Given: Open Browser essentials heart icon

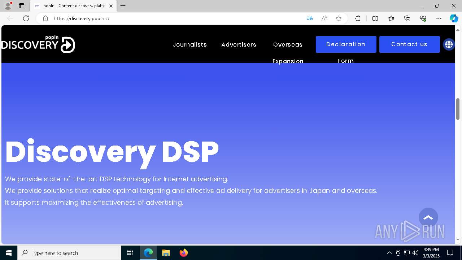Looking at the screenshot, I should 423,18.
